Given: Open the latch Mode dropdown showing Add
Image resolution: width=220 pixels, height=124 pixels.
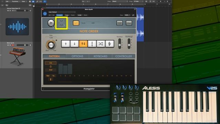Looking at the screenshot, I should pos(93,23).
